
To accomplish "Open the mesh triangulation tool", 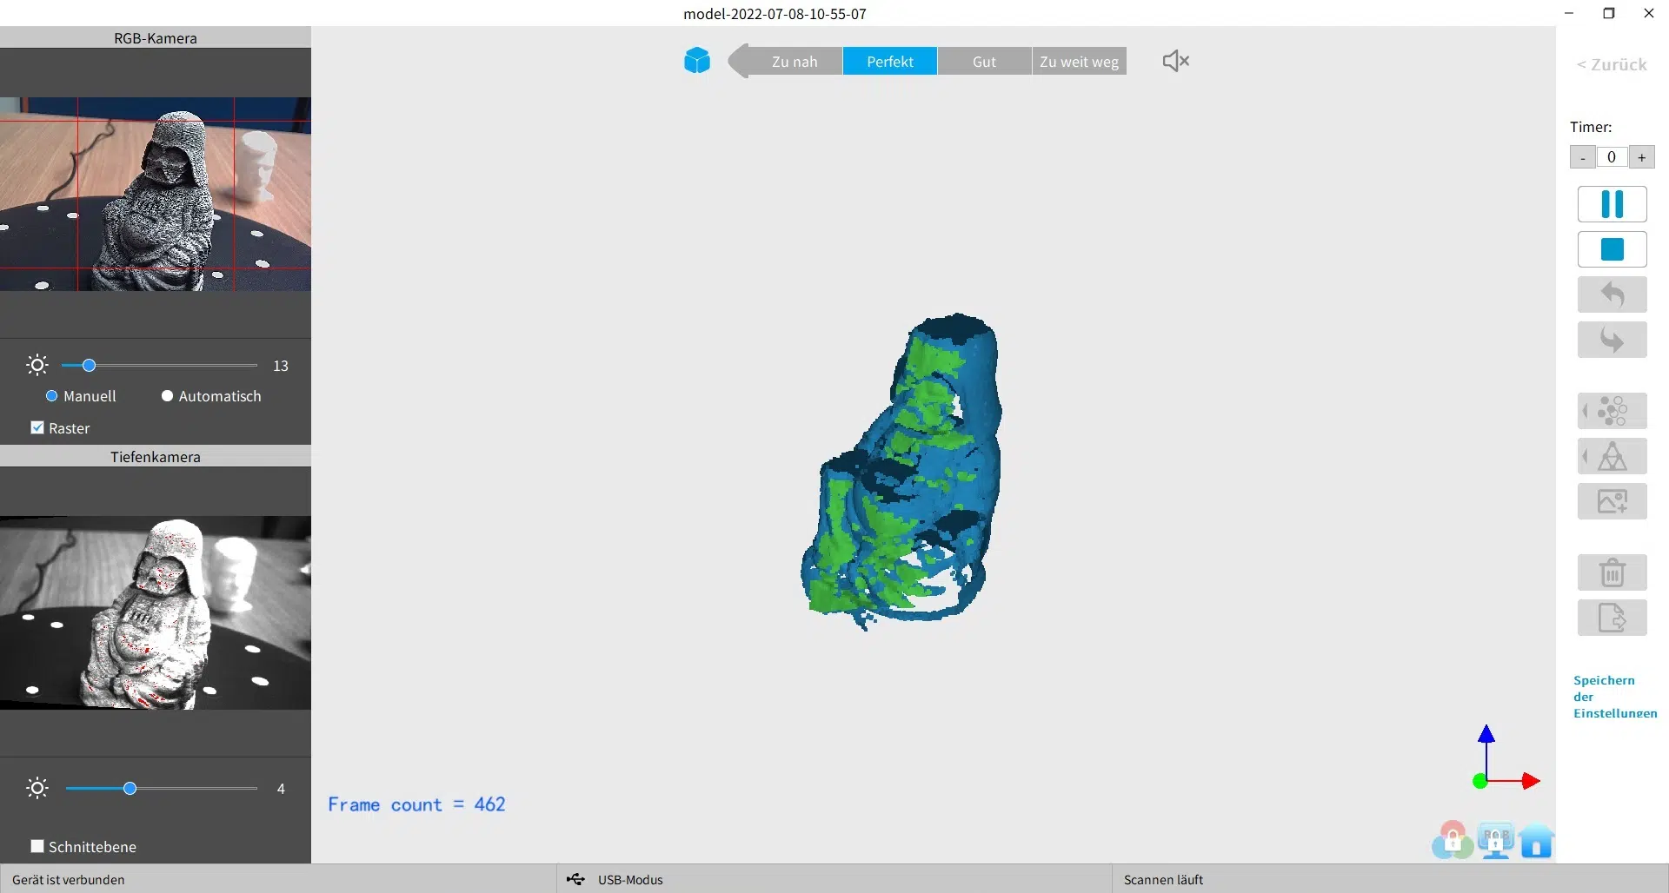I will (x=1612, y=456).
